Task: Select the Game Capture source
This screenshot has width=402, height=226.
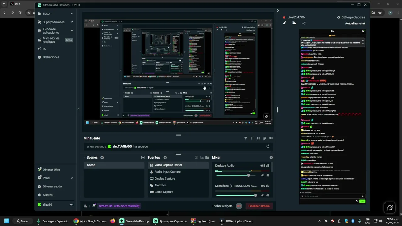Action: tap(178, 192)
